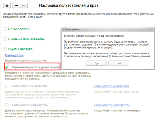Decline with the Нет button

[x=119, y=63]
